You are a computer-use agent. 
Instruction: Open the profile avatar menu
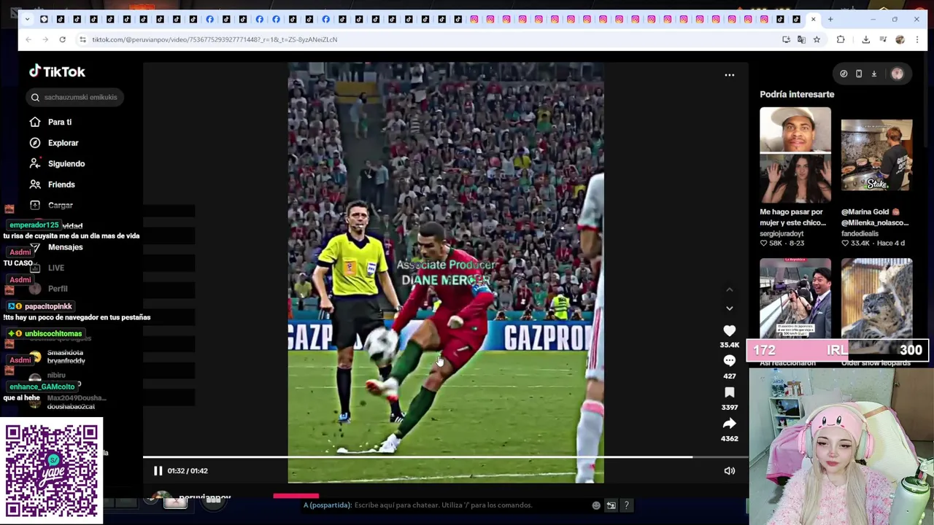(x=897, y=74)
